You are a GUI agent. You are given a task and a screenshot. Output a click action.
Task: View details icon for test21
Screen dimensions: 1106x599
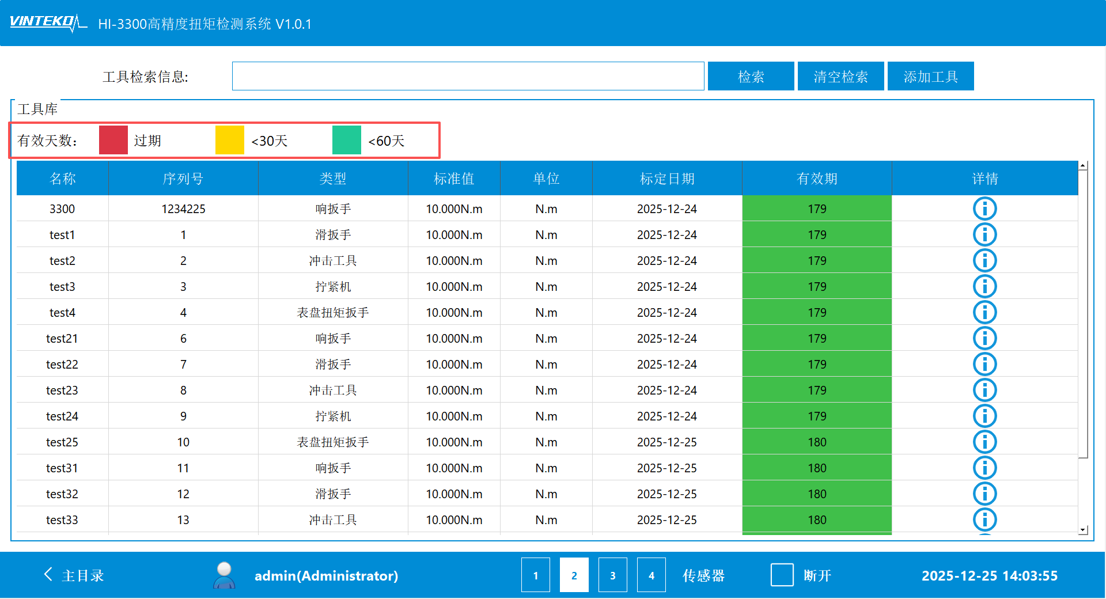[984, 338]
